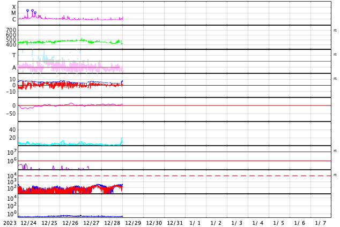Select the 12/28 date label

(x=112, y=223)
